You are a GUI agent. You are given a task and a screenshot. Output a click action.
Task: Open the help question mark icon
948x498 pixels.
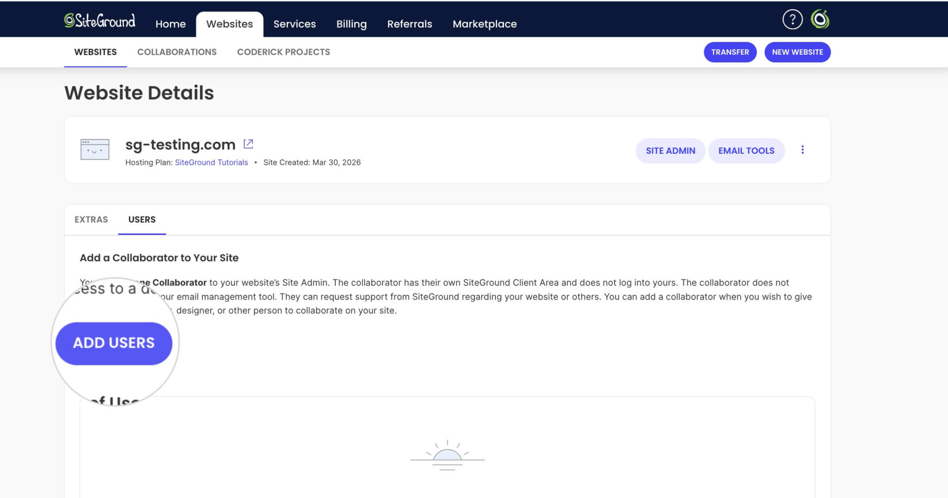pos(792,20)
